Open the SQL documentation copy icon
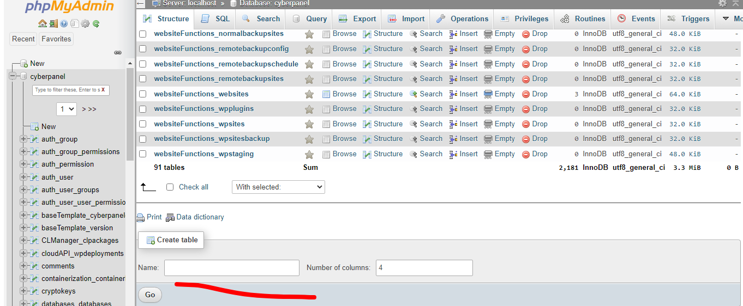The image size is (743, 306). click(x=74, y=23)
